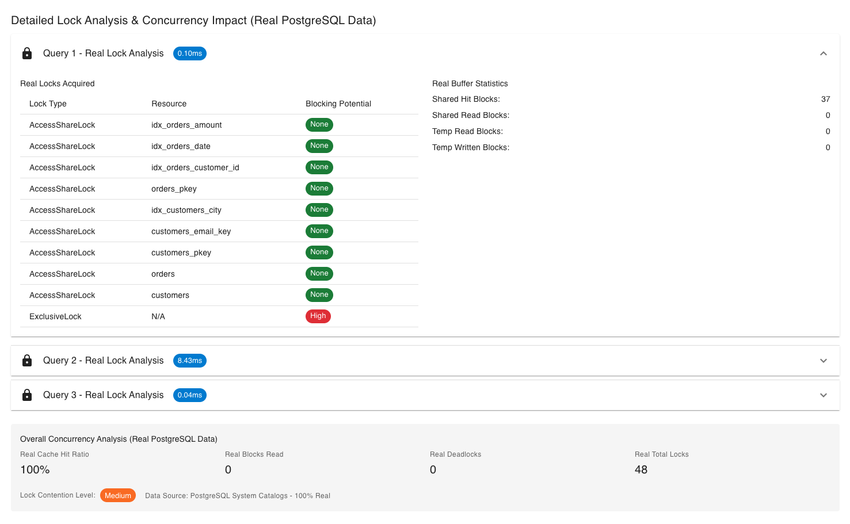
Task: Collapse the Query 1 panel chevron
Action: 823,53
